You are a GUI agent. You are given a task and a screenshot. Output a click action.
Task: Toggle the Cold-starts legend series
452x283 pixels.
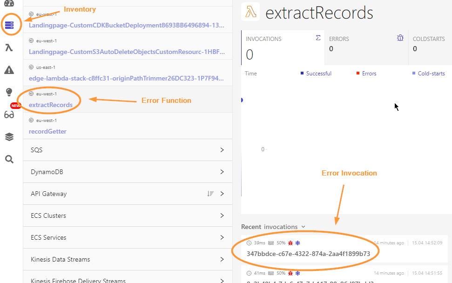click(x=431, y=74)
